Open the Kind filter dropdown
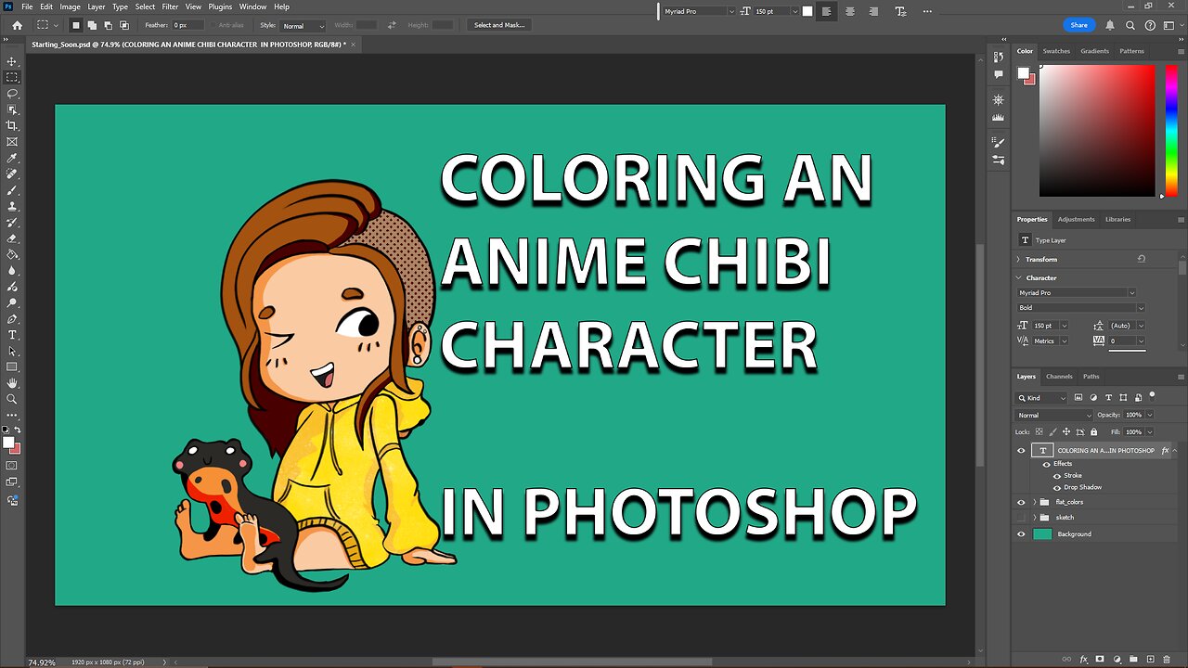Screen dimensions: 1188x668 [x=1041, y=398]
